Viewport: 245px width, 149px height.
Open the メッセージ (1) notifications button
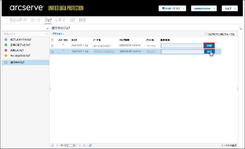172,9
